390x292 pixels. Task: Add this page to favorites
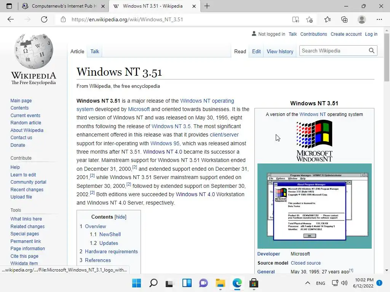[309, 19]
